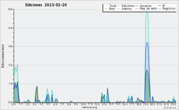The image size is (179, 110).
Task: Click the '19 h' x-axis label
Action: point(146,104)
